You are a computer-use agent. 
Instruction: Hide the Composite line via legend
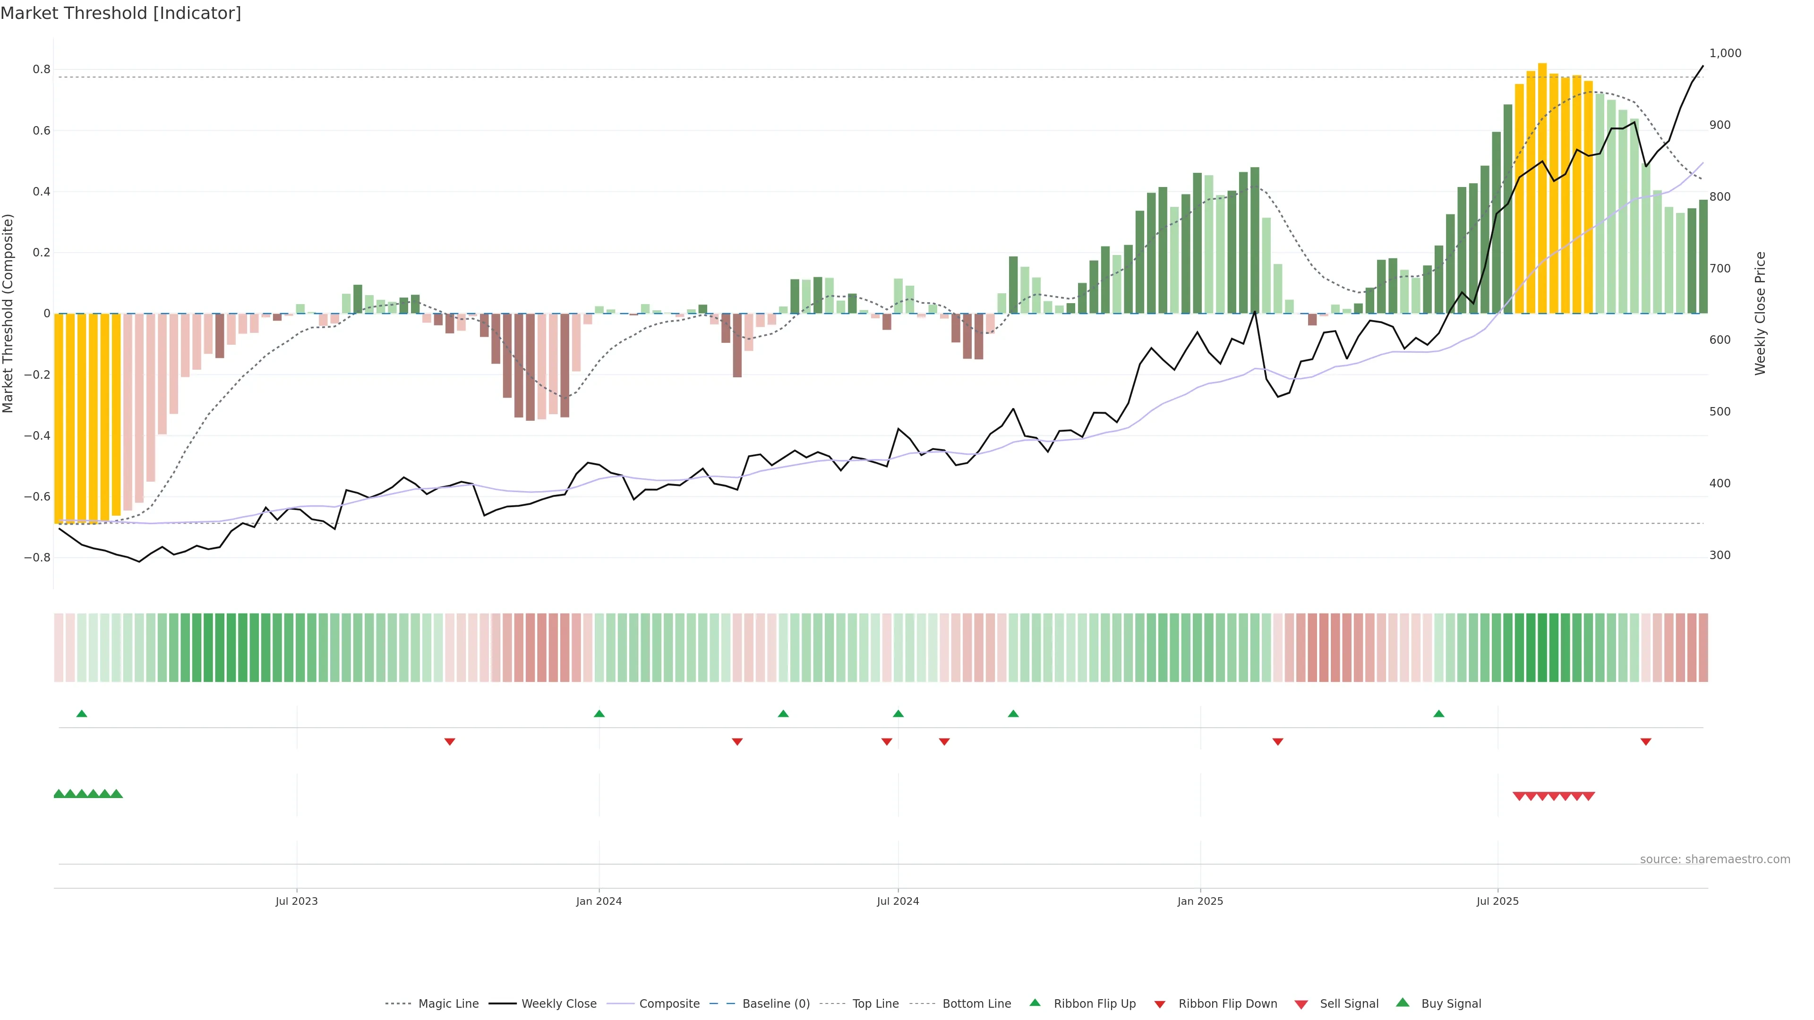[x=669, y=1004]
